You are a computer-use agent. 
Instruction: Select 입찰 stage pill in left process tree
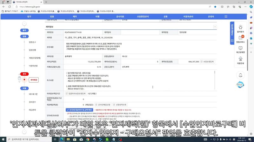click(x=24, y=36)
